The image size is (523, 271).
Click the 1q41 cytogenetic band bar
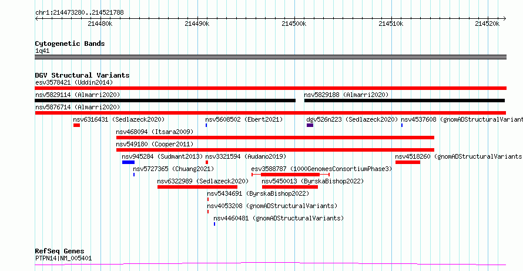(x=270, y=57)
